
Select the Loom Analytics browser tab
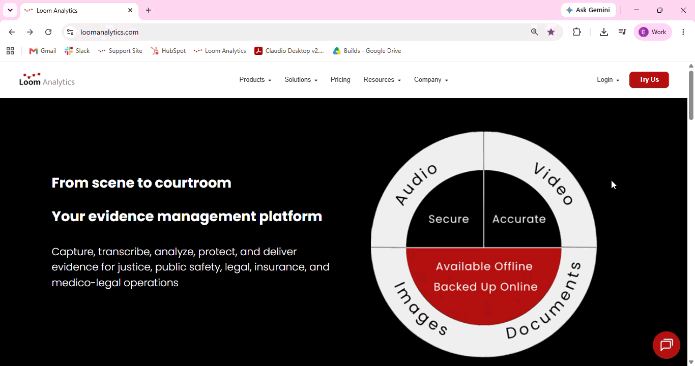(x=79, y=11)
